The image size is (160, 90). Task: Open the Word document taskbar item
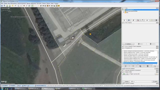tap(75, 89)
